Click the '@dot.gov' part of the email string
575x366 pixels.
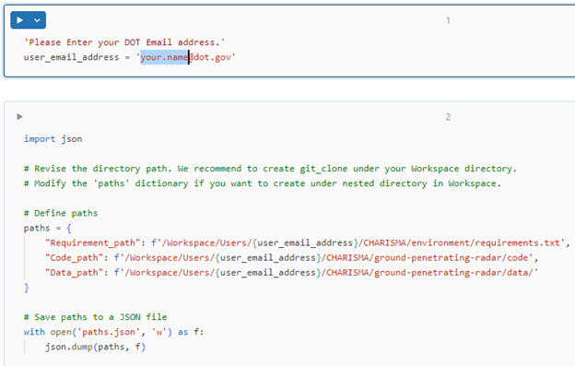pos(210,57)
